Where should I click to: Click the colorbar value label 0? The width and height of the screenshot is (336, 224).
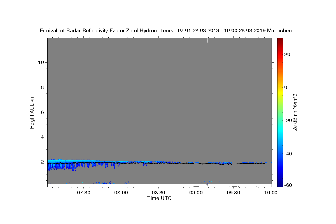click(286, 87)
